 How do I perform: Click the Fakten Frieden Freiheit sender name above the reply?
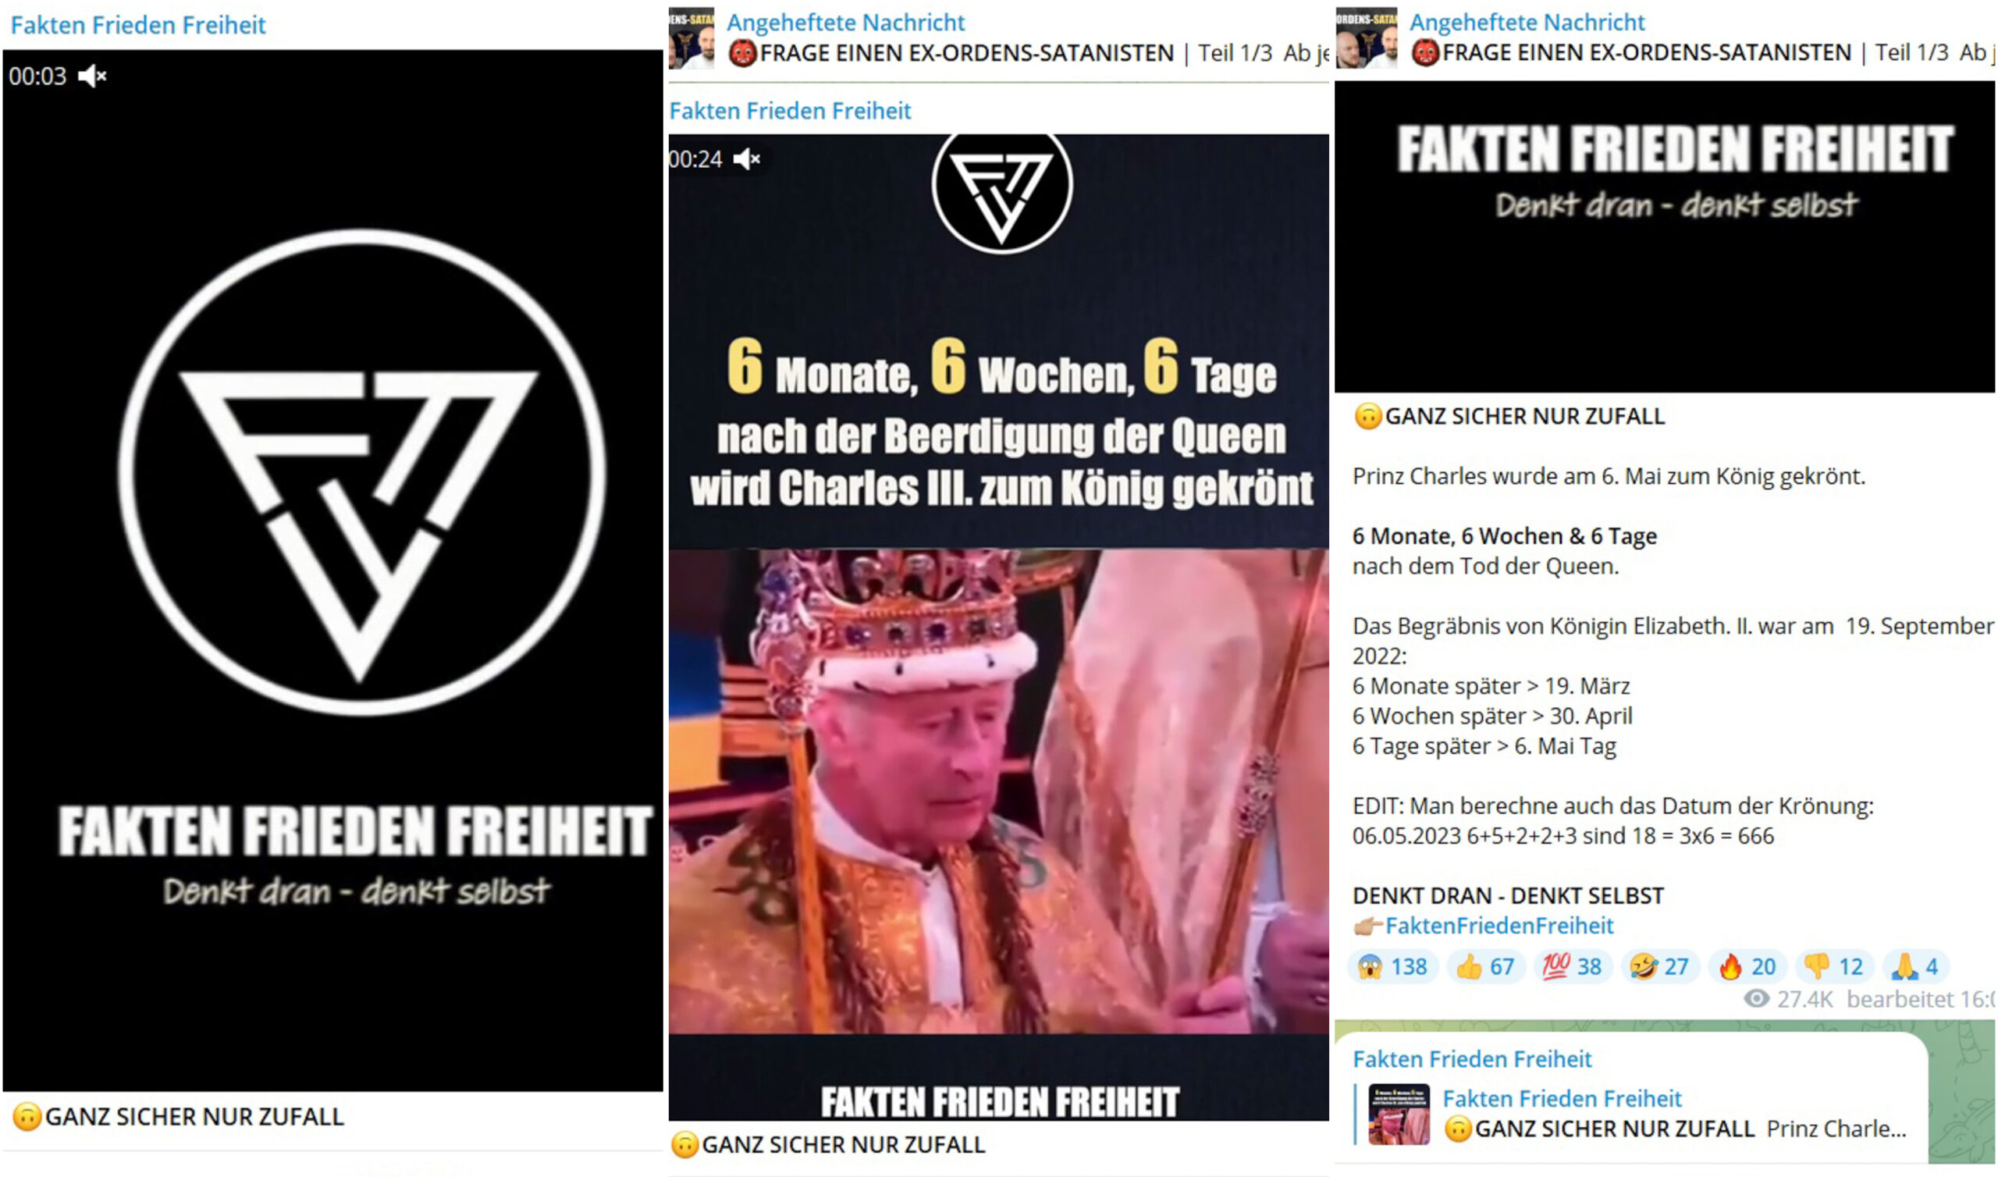[1472, 1060]
